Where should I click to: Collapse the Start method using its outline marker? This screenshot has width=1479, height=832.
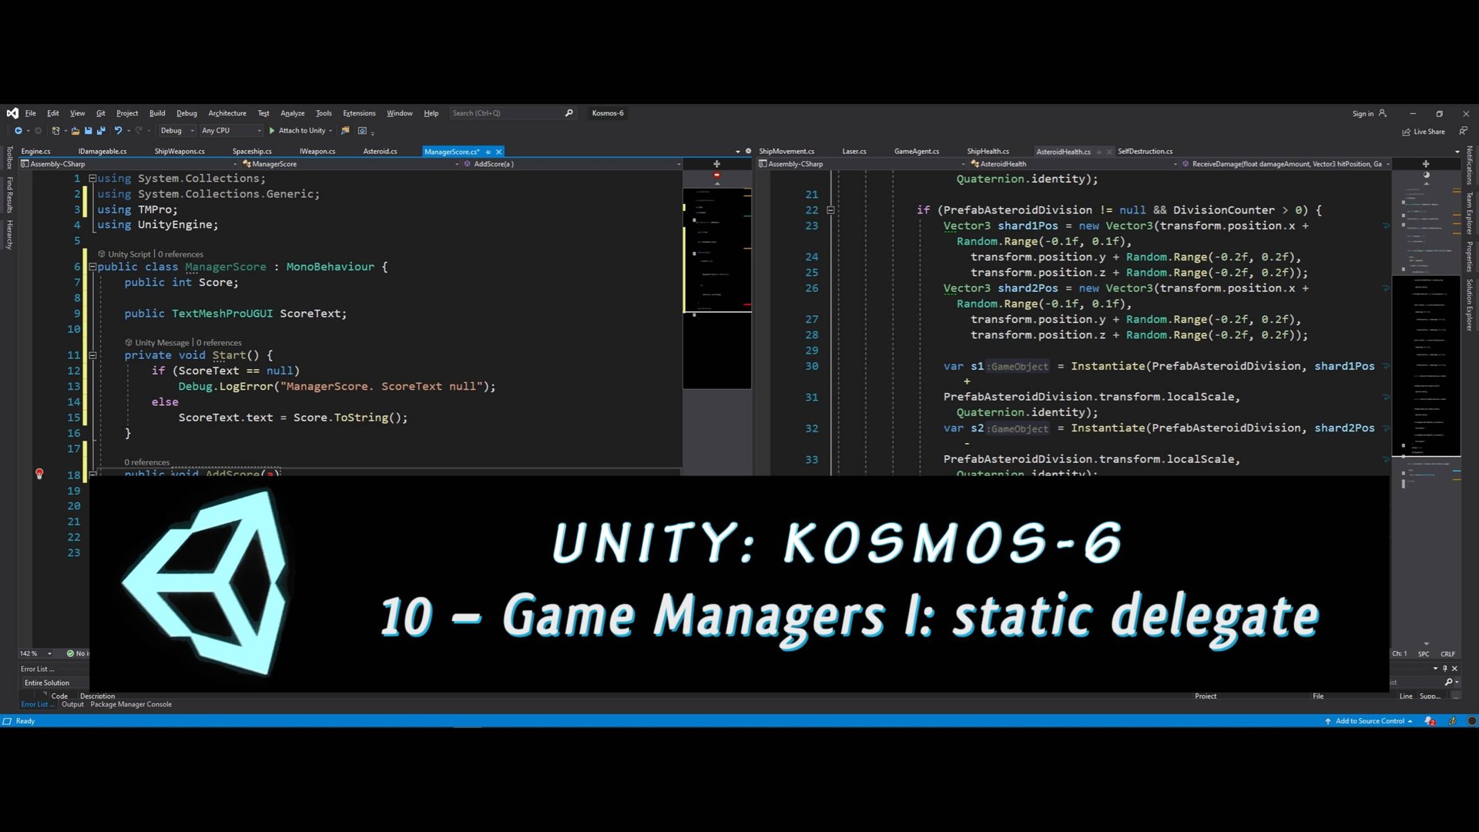pyautogui.click(x=92, y=355)
